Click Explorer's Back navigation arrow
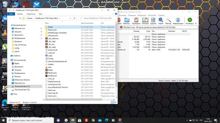The width and height of the screenshot is (220, 123). click(10, 18)
